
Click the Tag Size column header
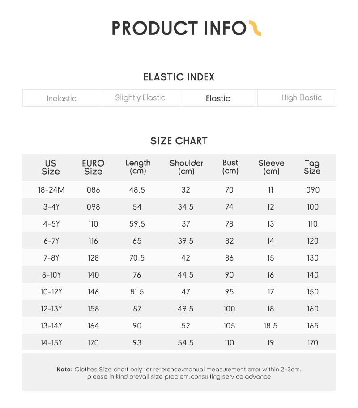tap(312, 167)
